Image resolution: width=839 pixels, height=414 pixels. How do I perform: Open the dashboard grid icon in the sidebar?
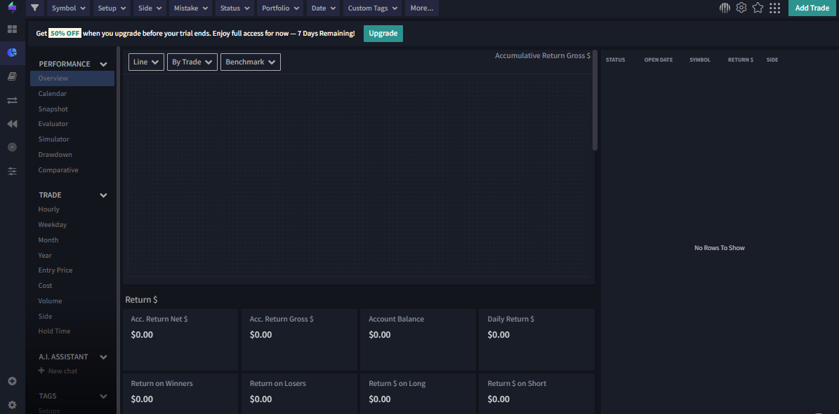[13, 29]
